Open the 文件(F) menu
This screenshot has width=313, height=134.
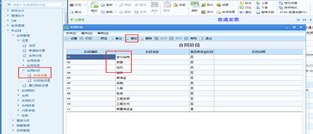tap(71, 33)
